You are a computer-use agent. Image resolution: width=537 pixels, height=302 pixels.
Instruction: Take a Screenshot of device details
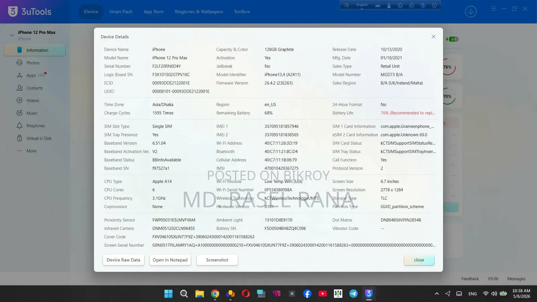217,260
